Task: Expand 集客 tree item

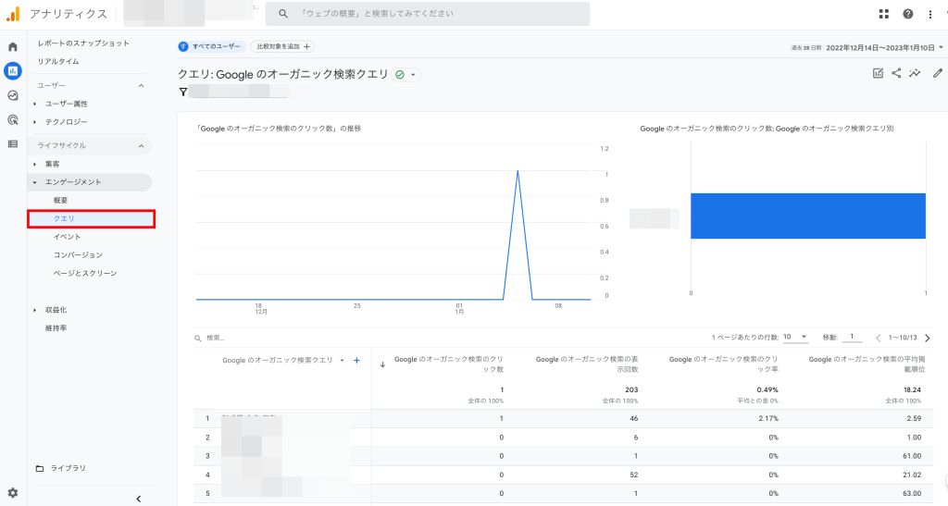Action: coord(34,165)
